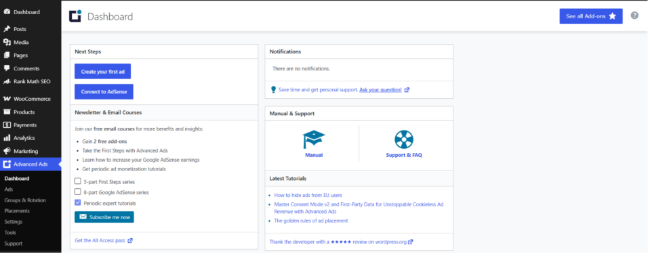Click the lifebuoy Support & FAQ icon
The image size is (648, 253).
point(404,139)
